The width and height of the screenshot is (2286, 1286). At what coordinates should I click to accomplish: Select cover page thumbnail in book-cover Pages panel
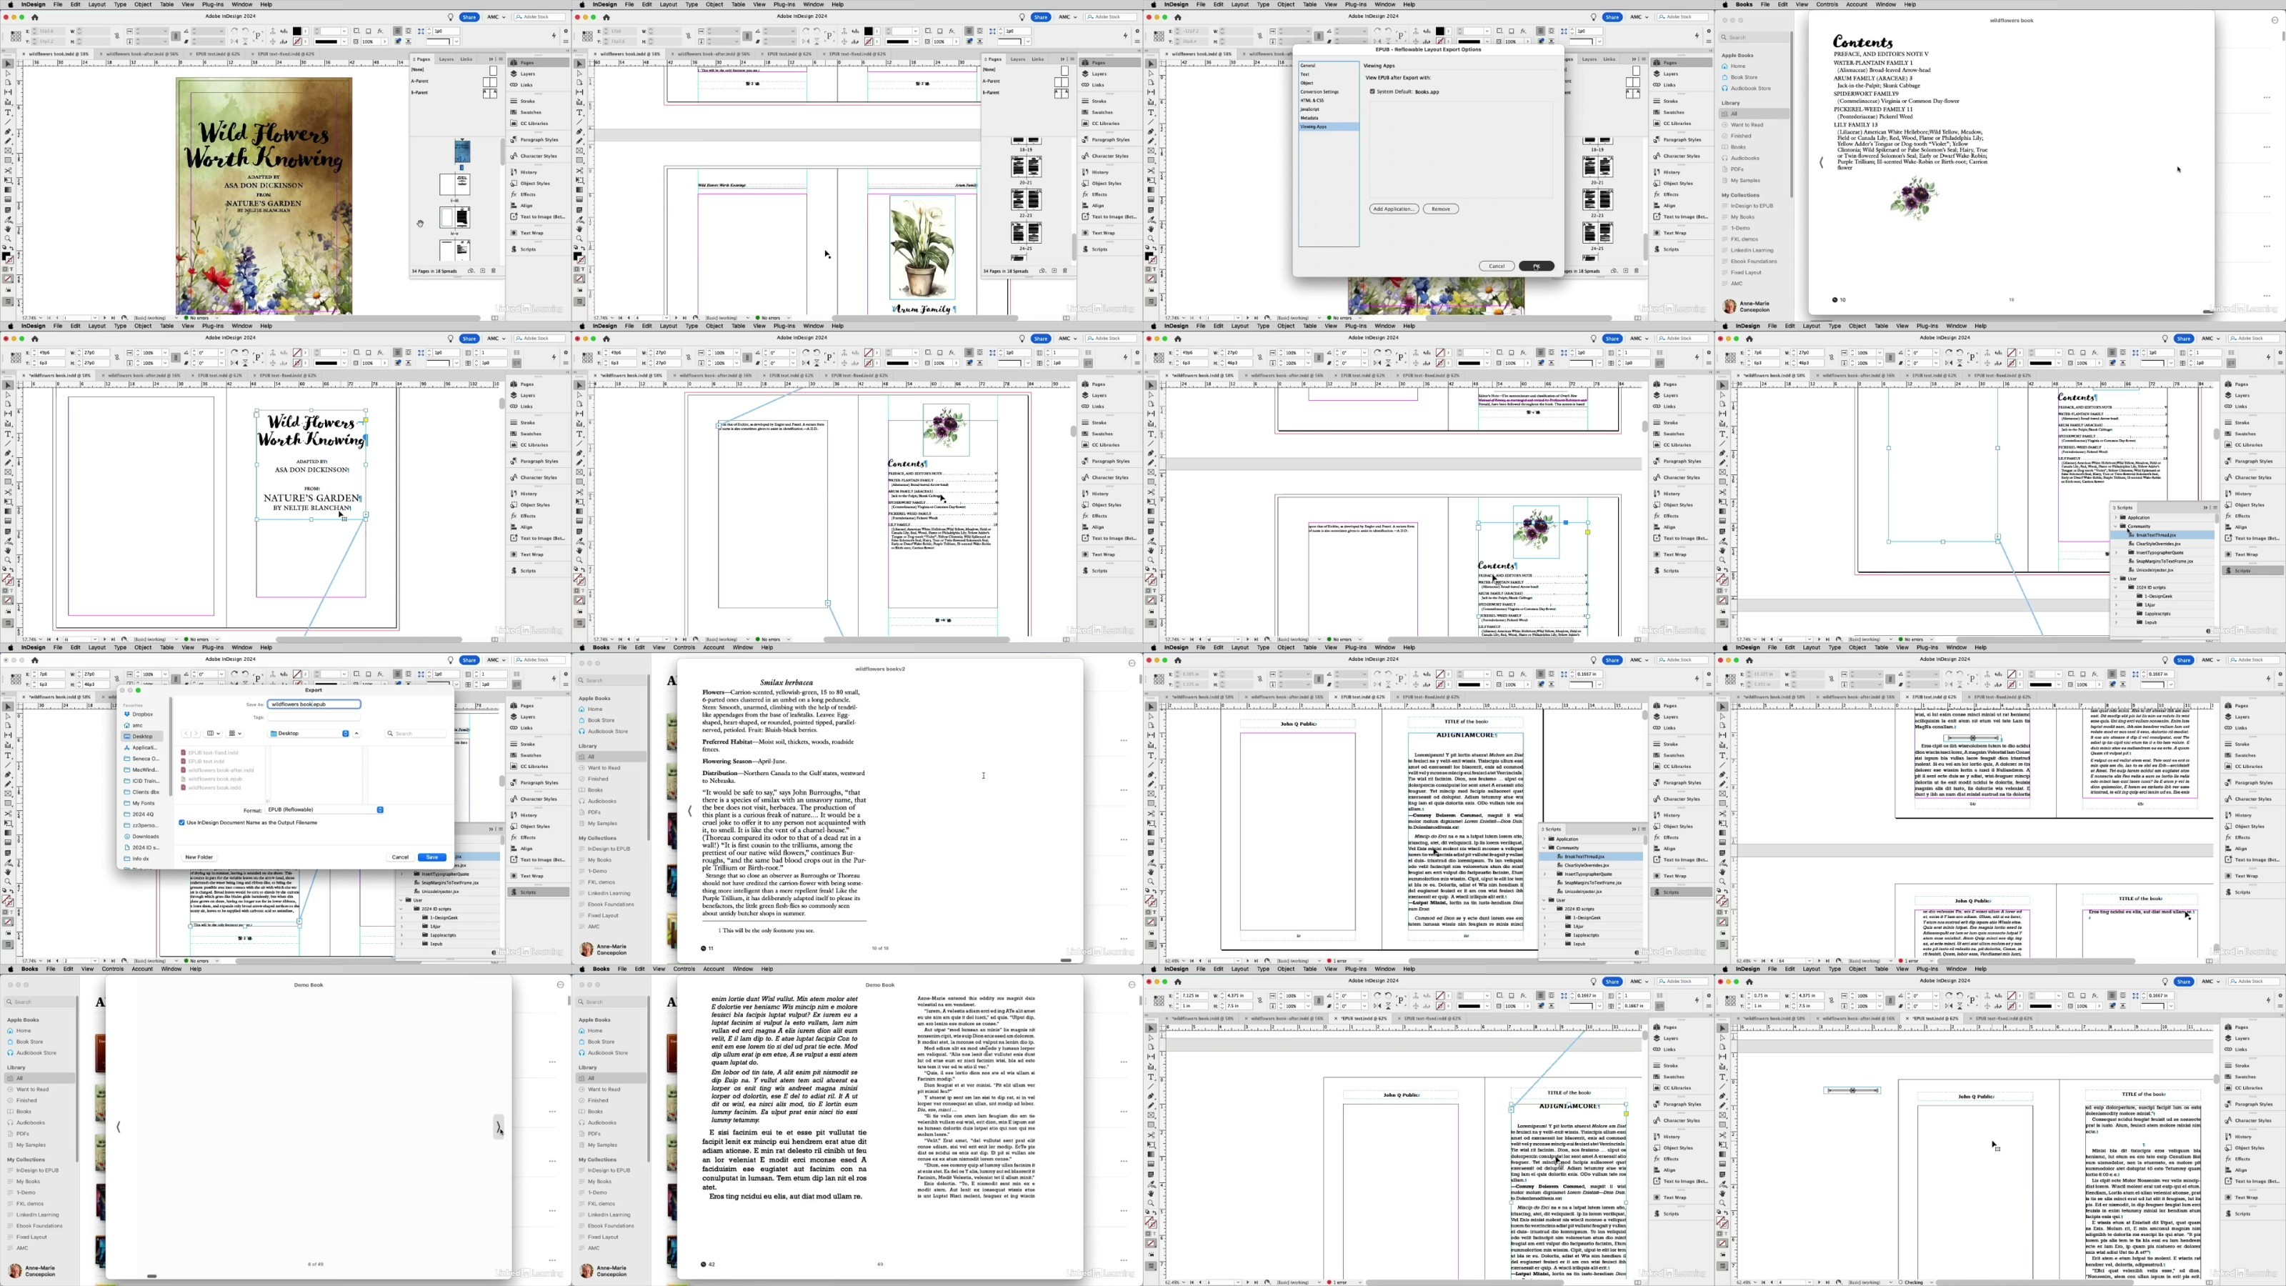coord(461,150)
